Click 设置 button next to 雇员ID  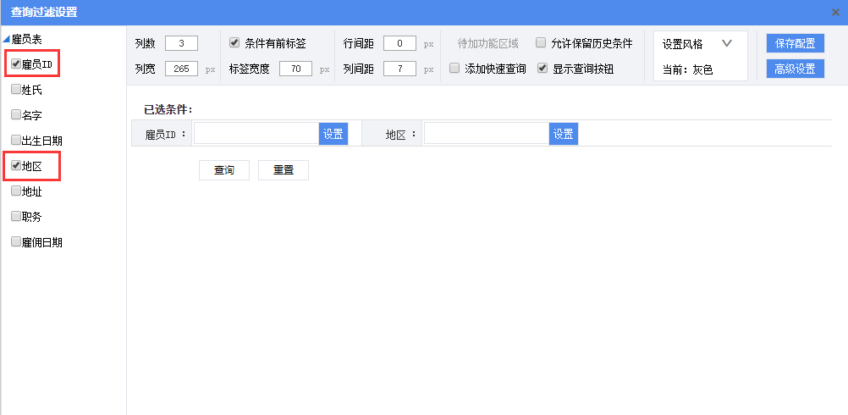click(333, 134)
